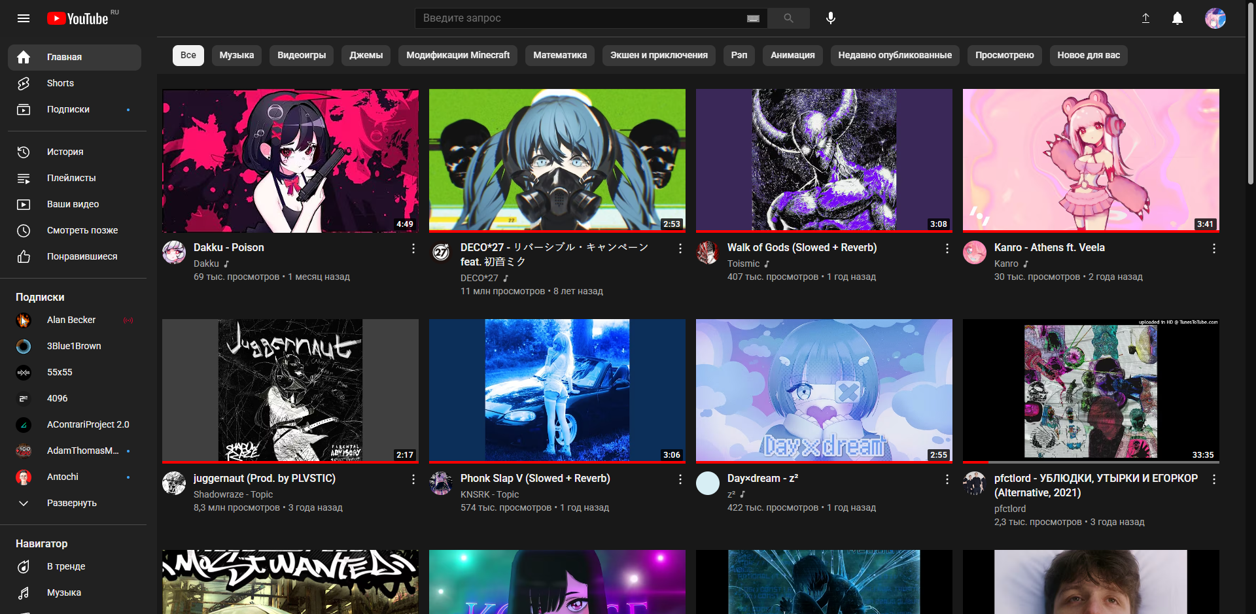Play Dakku - Poison thumbnail
Screen dimensions: 1256x614
[290, 161]
